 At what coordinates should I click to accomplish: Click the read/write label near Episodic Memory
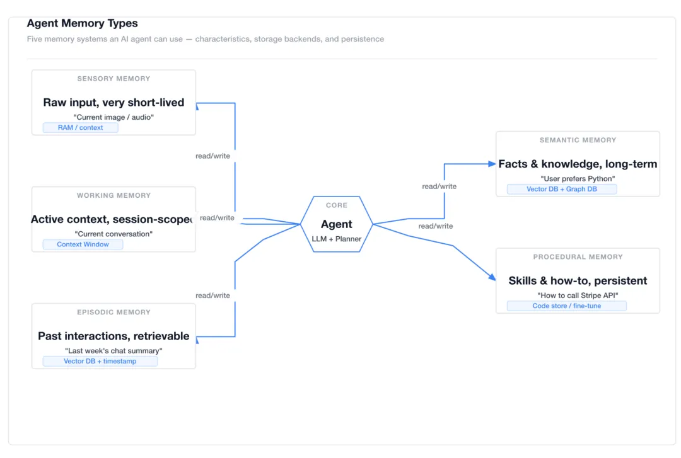(x=212, y=295)
